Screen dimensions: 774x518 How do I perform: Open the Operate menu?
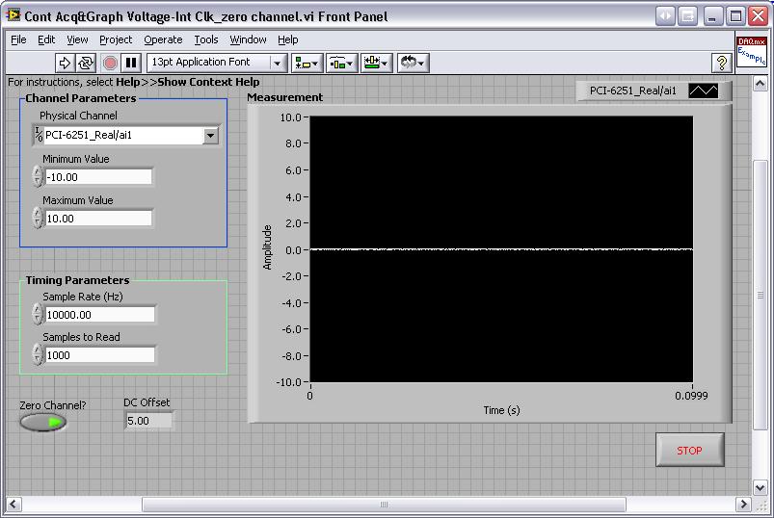click(163, 39)
